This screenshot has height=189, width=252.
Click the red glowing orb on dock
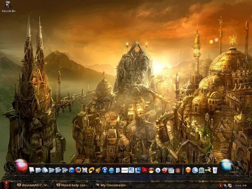[21, 166]
